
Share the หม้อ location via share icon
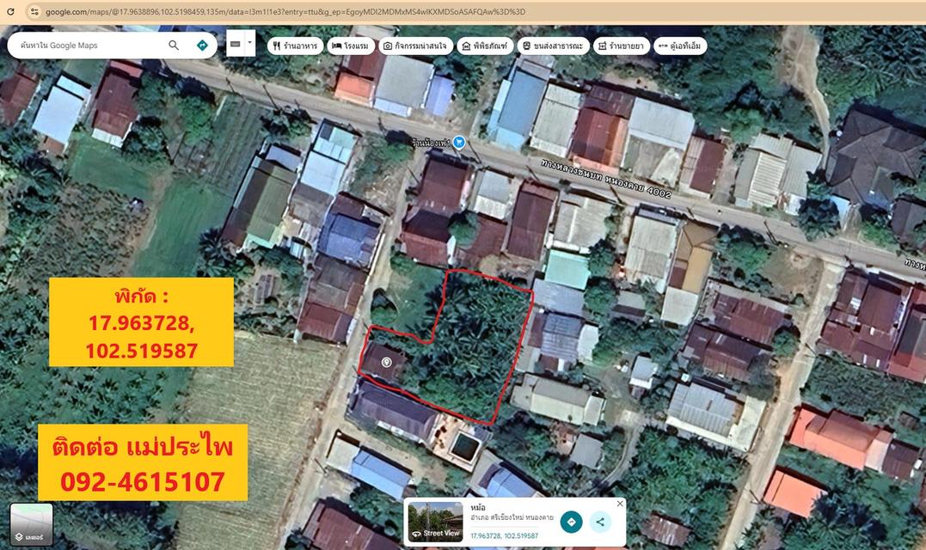point(600,522)
